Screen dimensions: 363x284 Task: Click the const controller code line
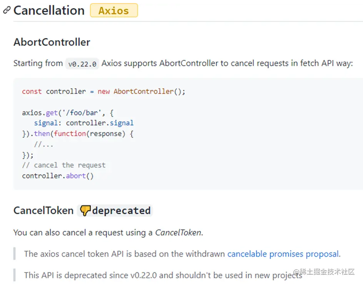click(103, 91)
